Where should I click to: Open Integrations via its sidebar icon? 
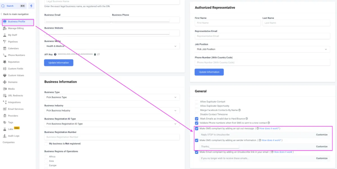point(5,102)
